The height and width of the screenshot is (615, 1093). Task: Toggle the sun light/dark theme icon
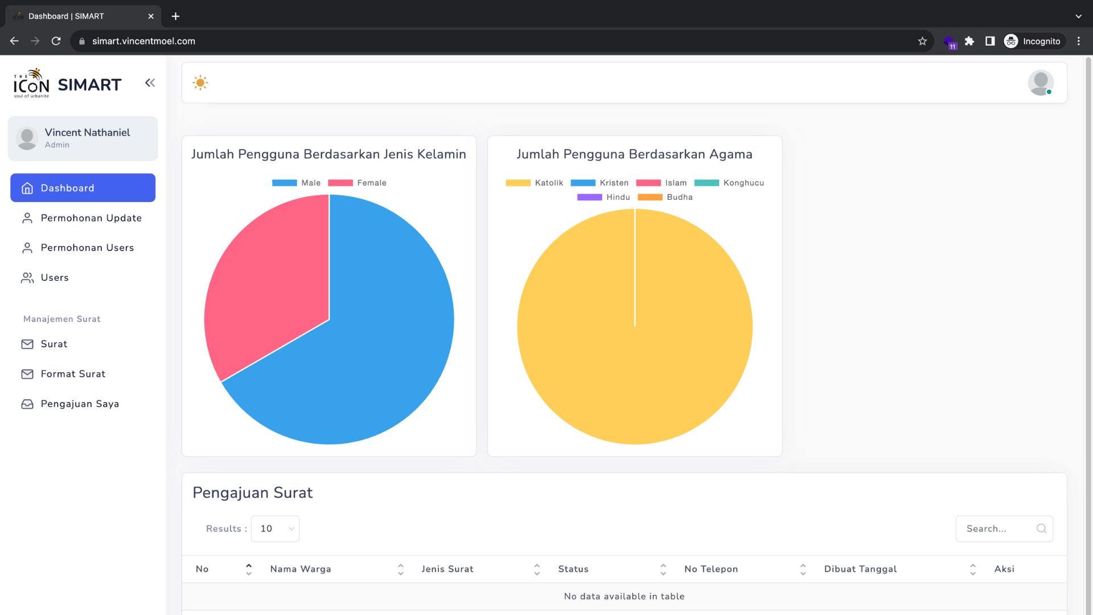click(x=200, y=83)
